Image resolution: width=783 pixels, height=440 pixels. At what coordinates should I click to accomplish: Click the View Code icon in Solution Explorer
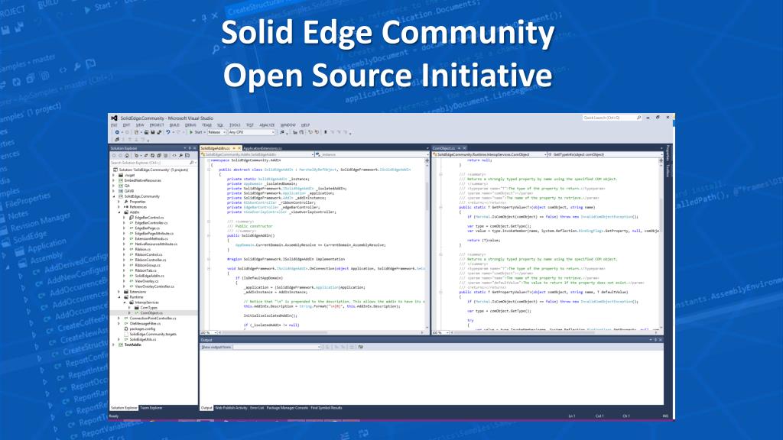pyautogui.click(x=174, y=156)
